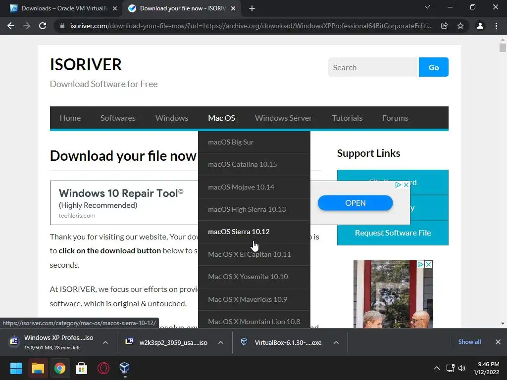This screenshot has height=380, width=507.
Task: Click the OPEN button in the ad
Action: (355, 203)
